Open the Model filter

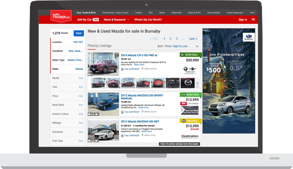(x=68, y=78)
